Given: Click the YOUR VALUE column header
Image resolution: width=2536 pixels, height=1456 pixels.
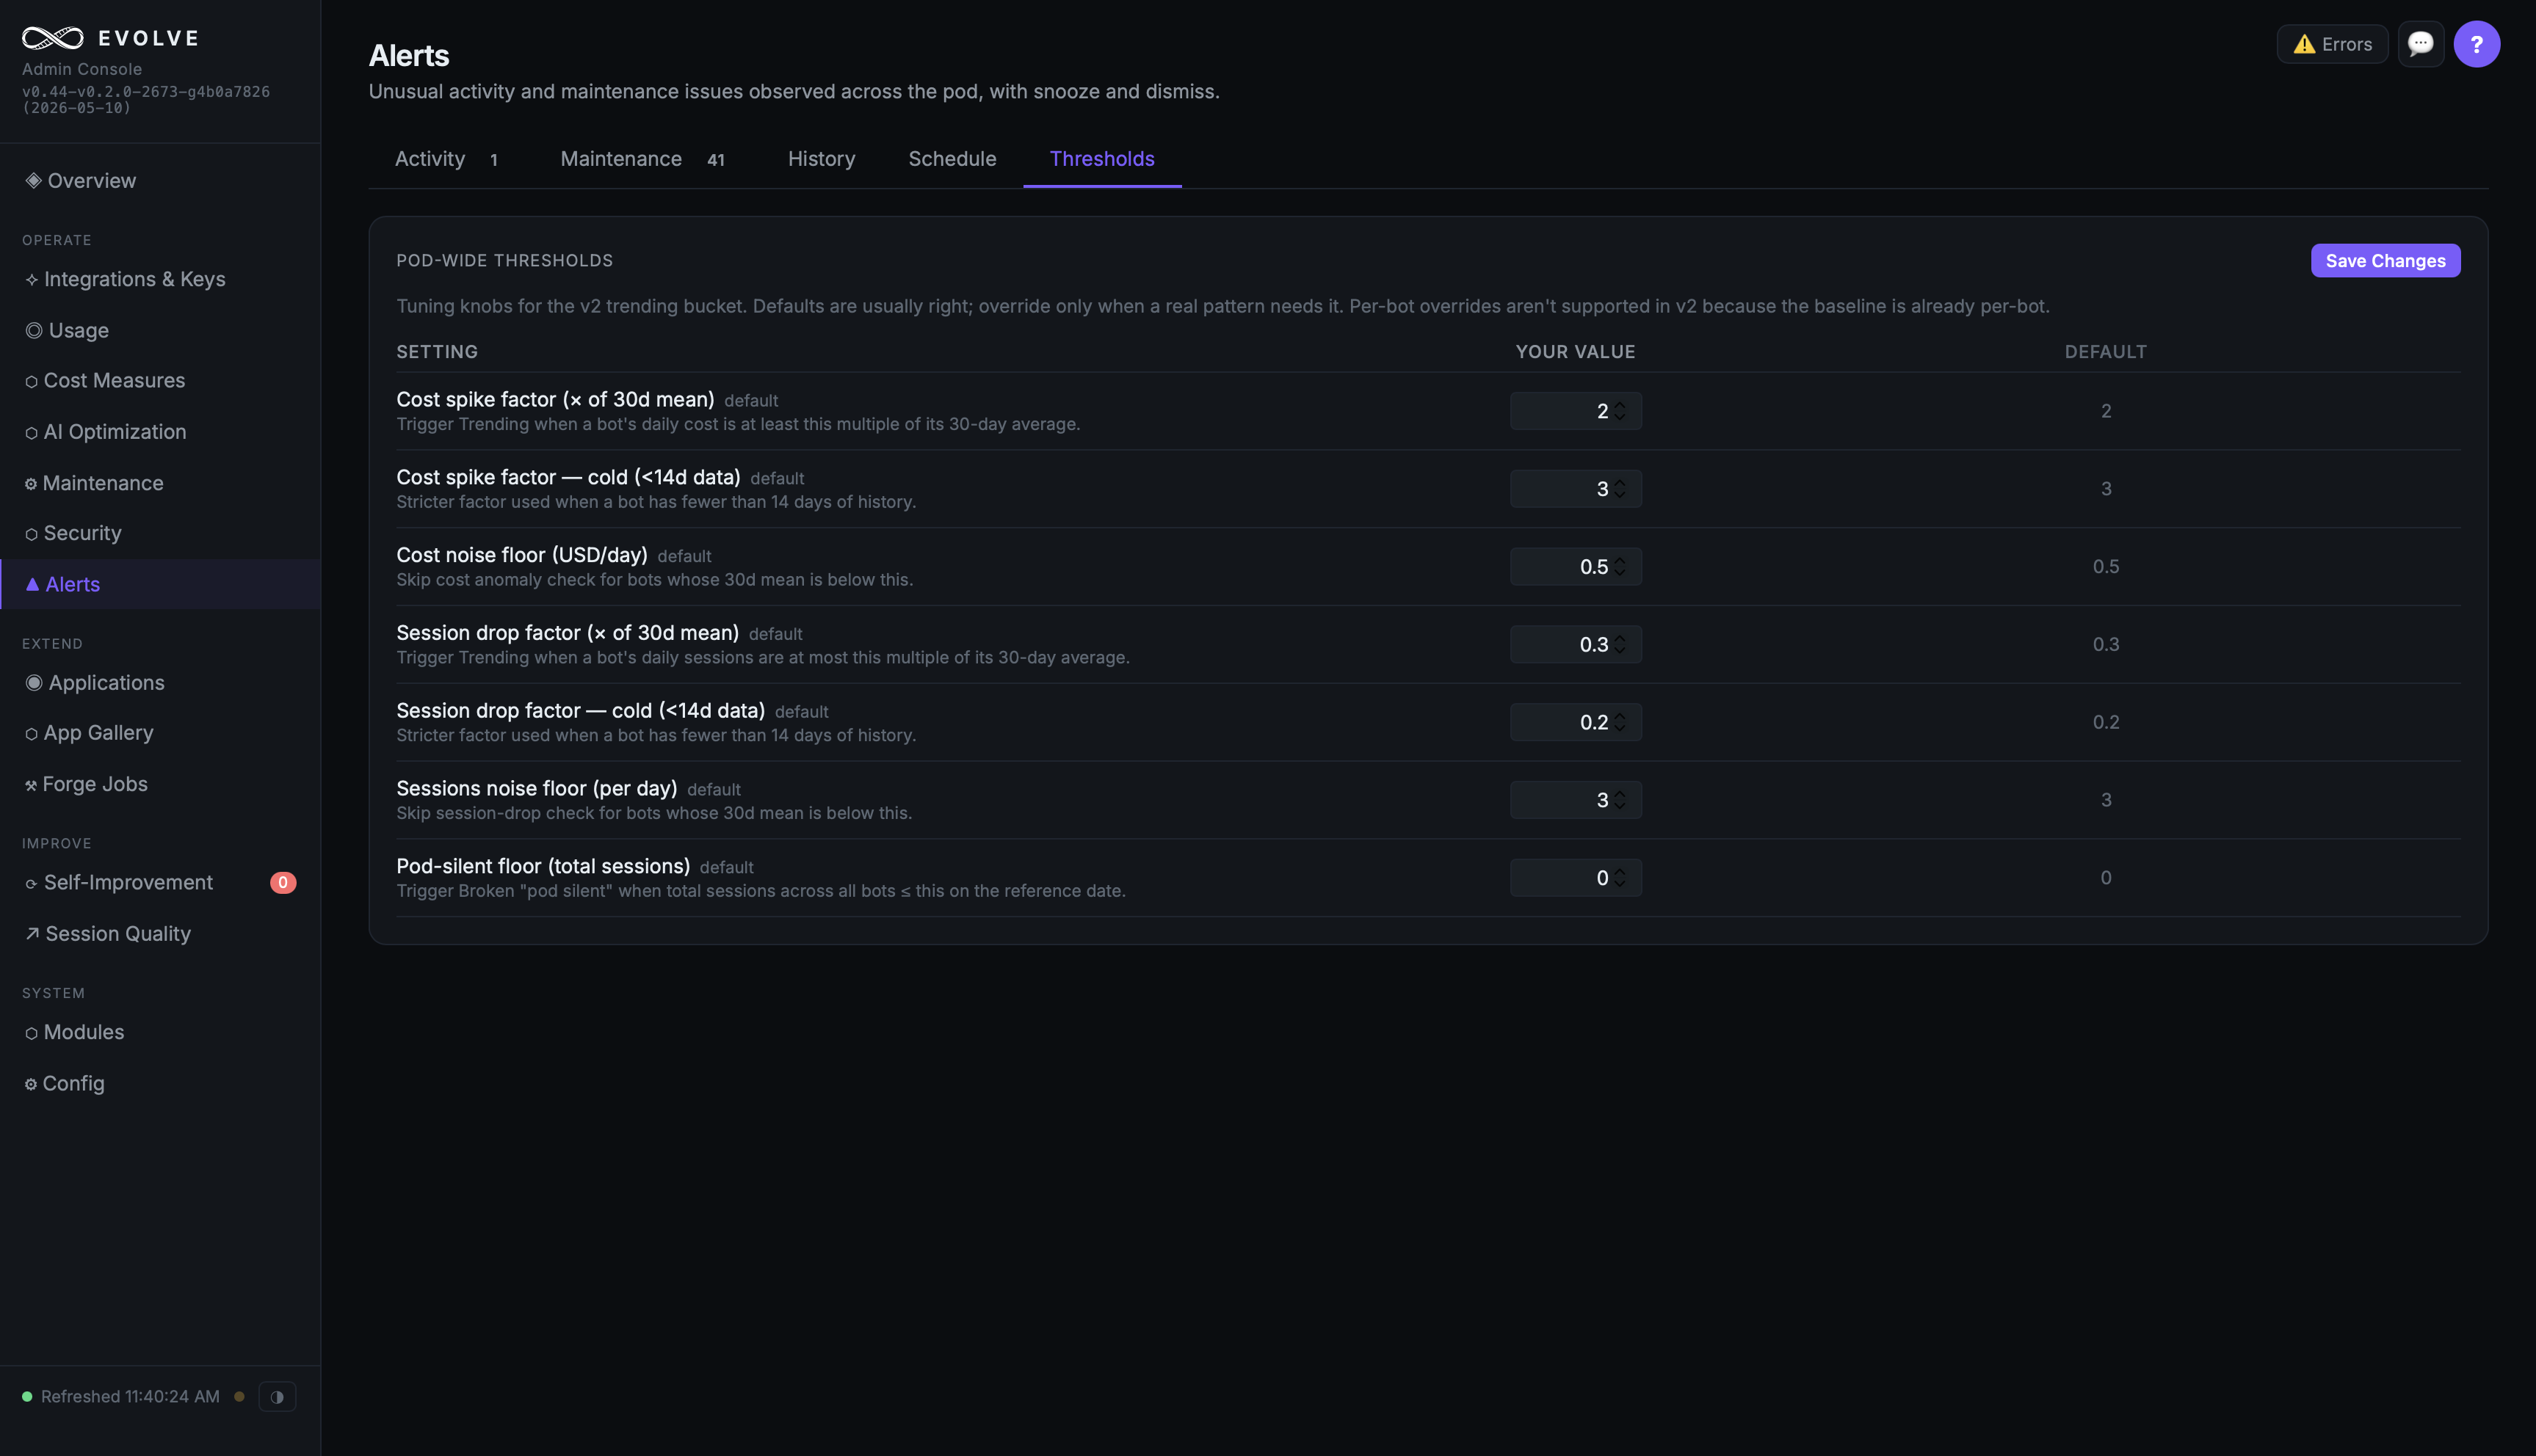Looking at the screenshot, I should [1576, 352].
